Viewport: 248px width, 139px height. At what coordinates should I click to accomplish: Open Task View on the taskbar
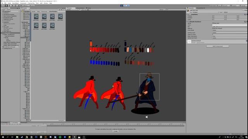pos(12,137)
